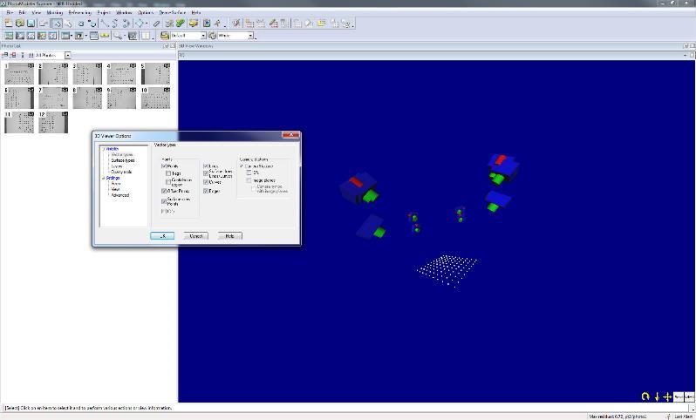The image size is (696, 420).
Task: Click the Save Project floppy disk icon
Action: tap(31, 23)
